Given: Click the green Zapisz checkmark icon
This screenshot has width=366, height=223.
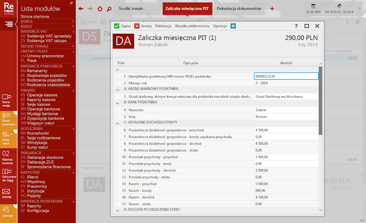Looking at the screenshot, I should 117,26.
